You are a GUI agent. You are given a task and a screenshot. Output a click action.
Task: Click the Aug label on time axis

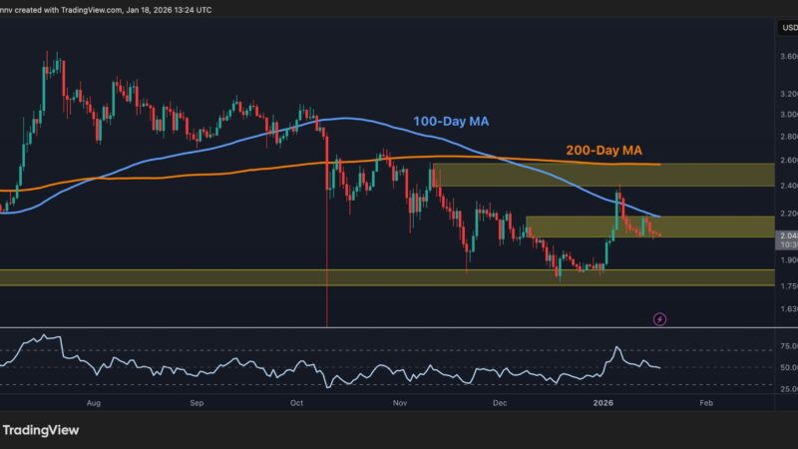94,403
